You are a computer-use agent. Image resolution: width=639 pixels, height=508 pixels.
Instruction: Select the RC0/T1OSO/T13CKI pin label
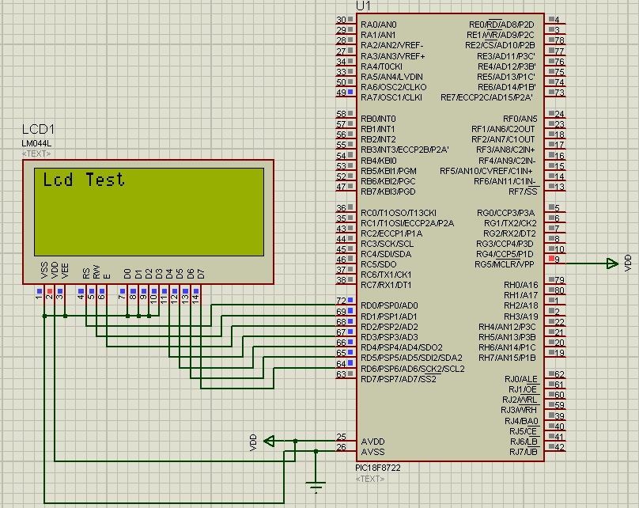coord(398,213)
